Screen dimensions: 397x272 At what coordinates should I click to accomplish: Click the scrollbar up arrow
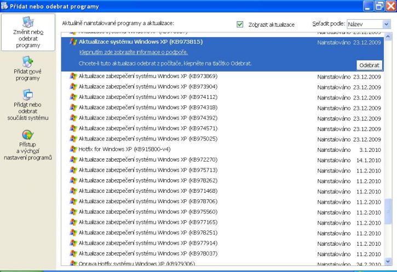[x=388, y=37]
